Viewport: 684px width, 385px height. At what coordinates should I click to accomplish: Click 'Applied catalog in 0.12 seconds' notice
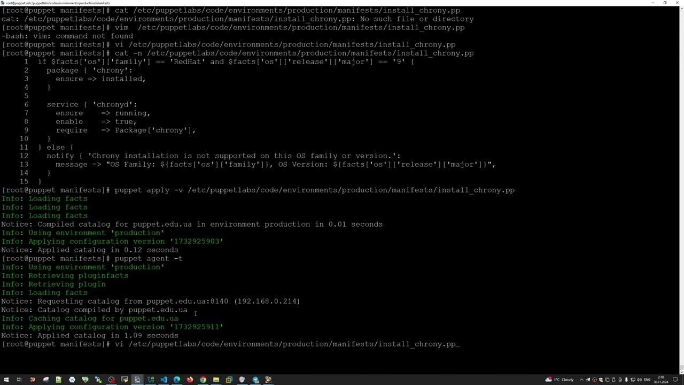(x=90, y=250)
